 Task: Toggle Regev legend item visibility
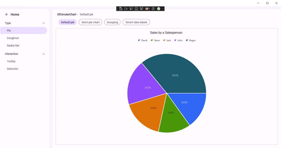pyautogui.click(x=191, y=40)
